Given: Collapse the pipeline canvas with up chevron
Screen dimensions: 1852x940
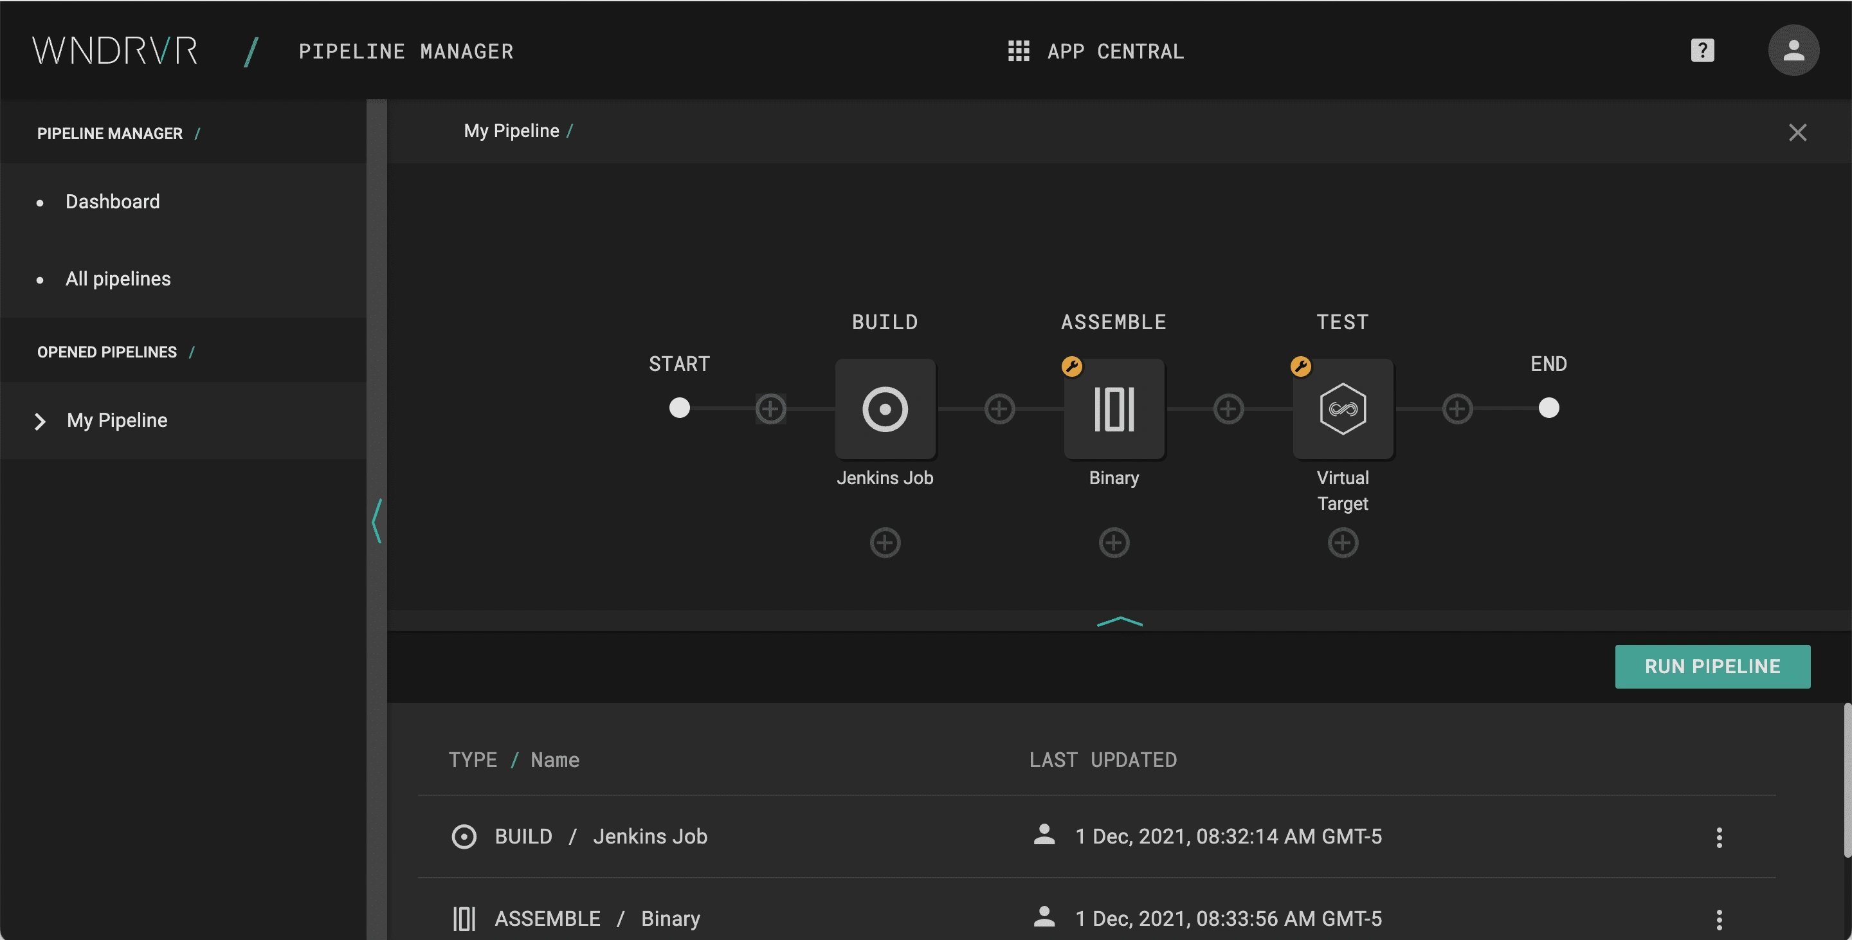Looking at the screenshot, I should 1120,622.
